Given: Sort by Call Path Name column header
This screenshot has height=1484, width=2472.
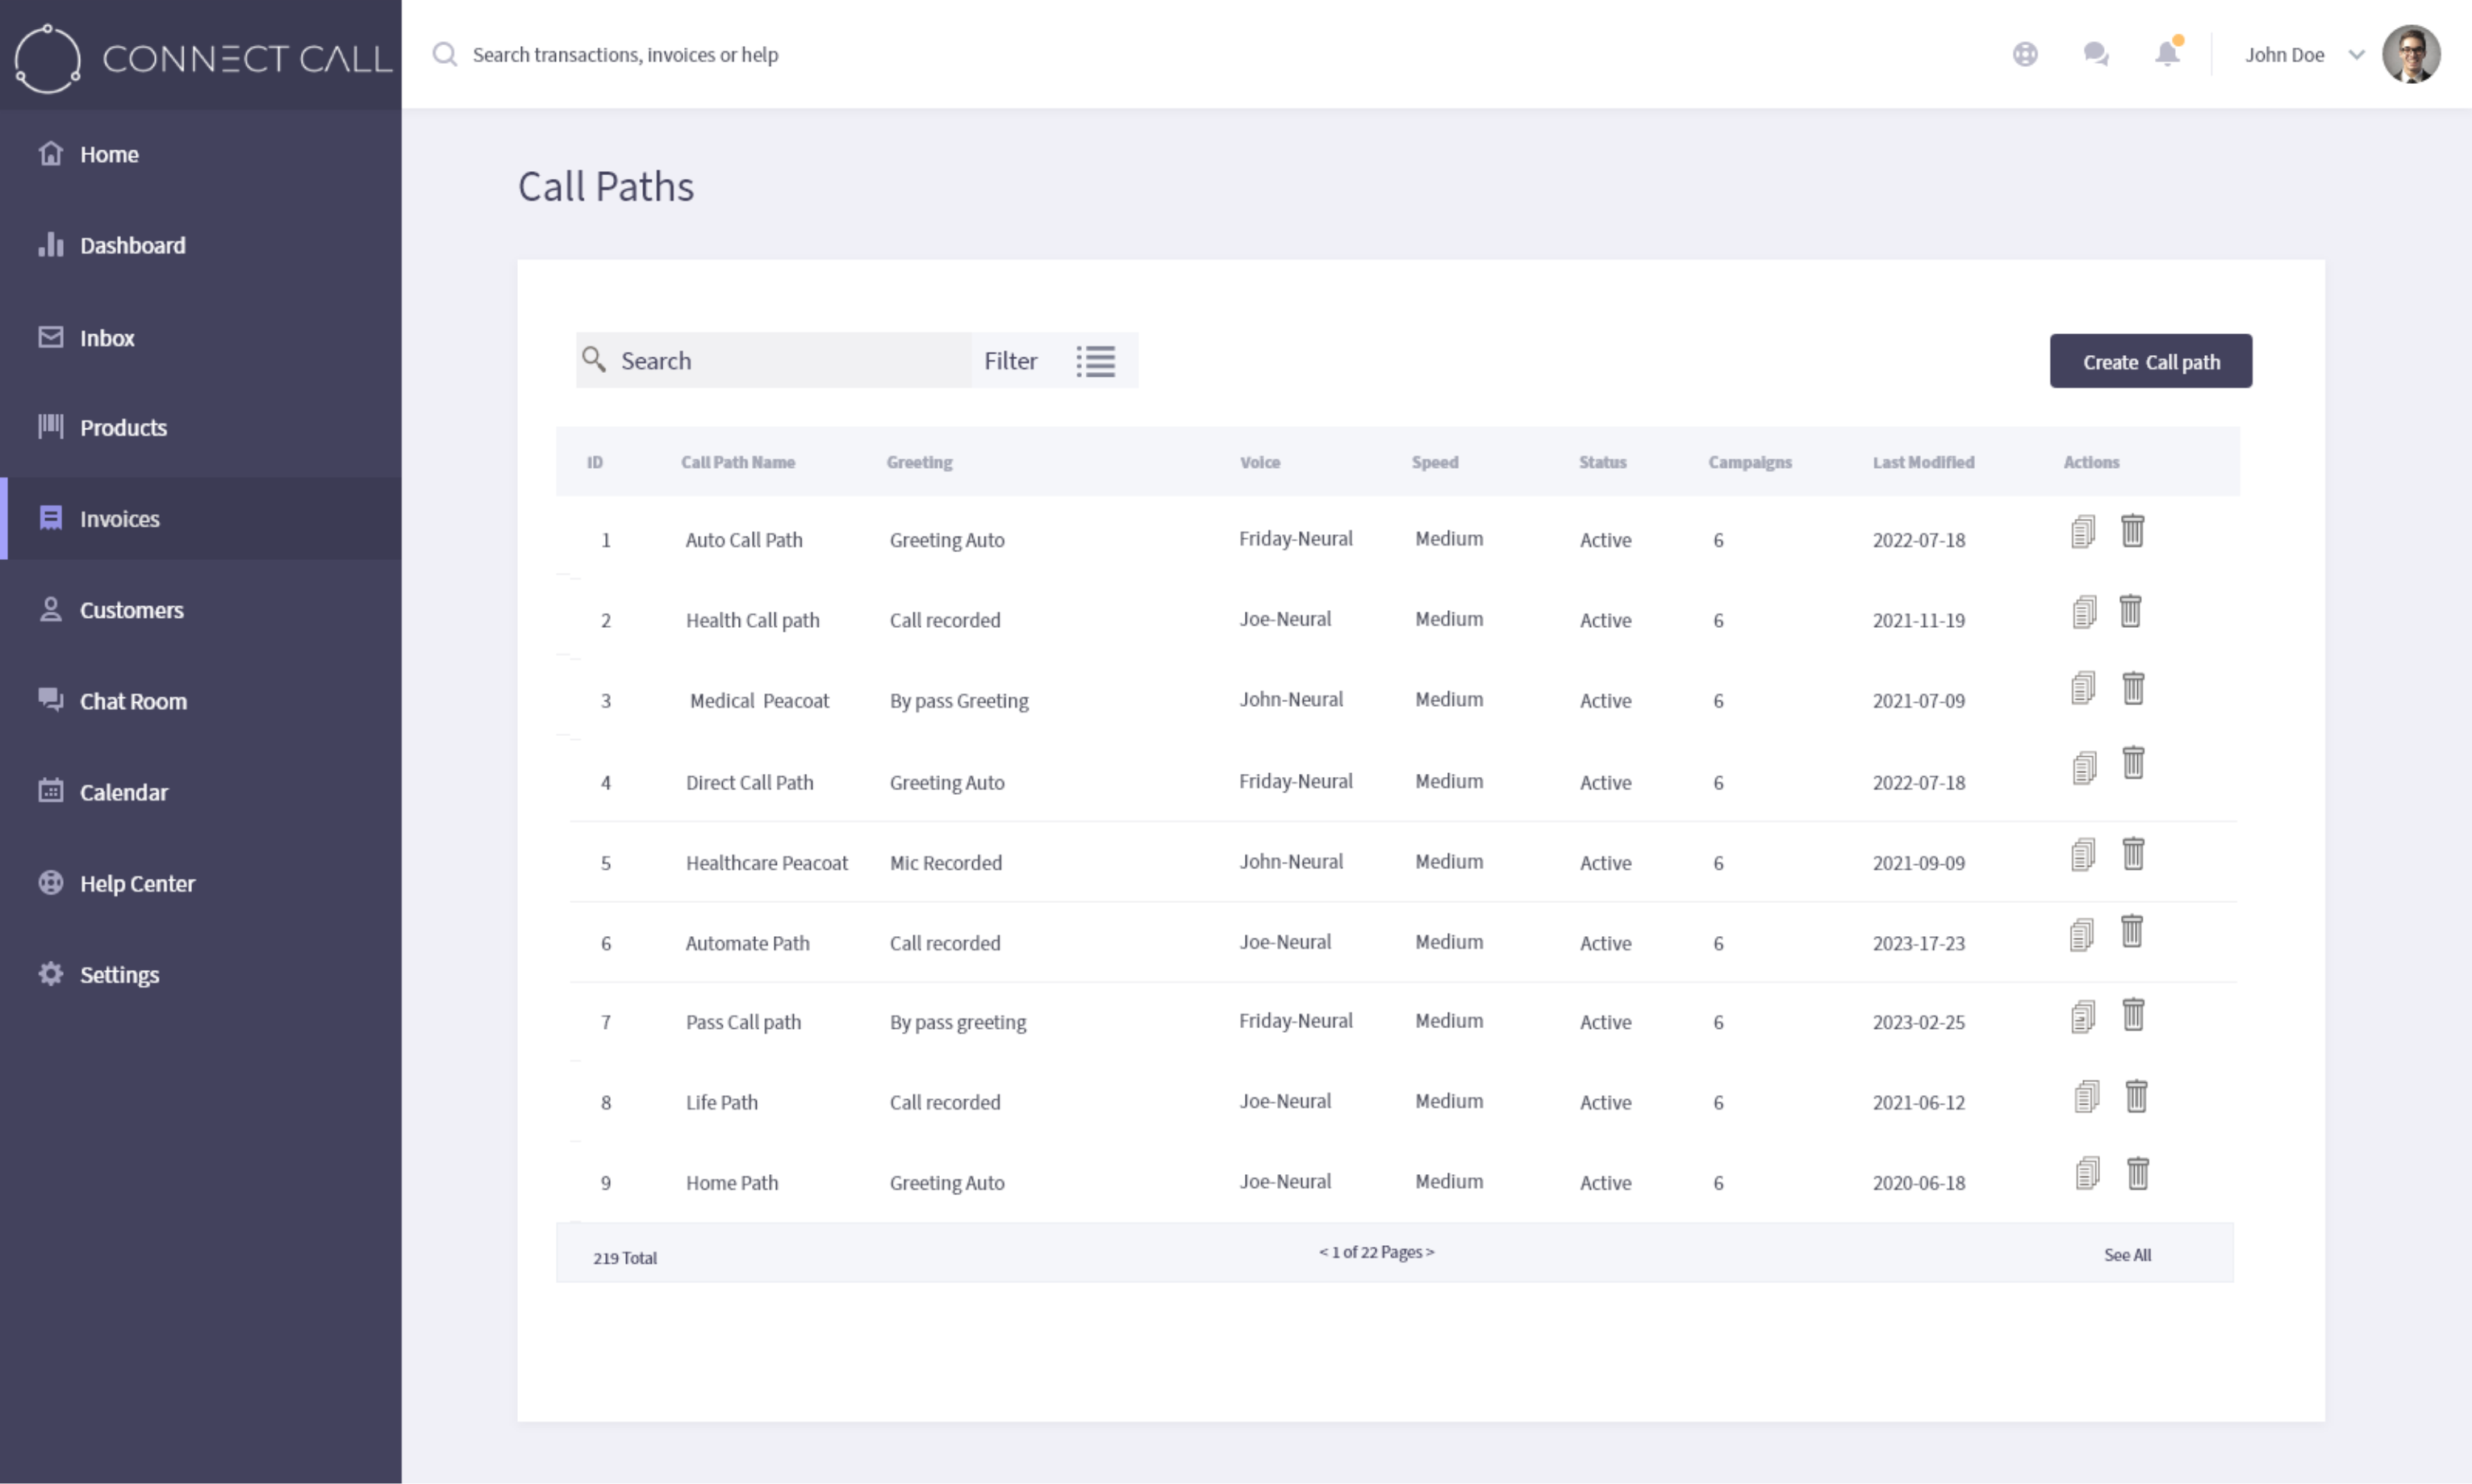Looking at the screenshot, I should pyautogui.click(x=737, y=462).
